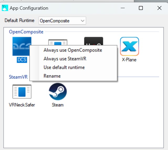Click the DCS label under its icon
This screenshot has height=150, width=168.
point(22,60)
